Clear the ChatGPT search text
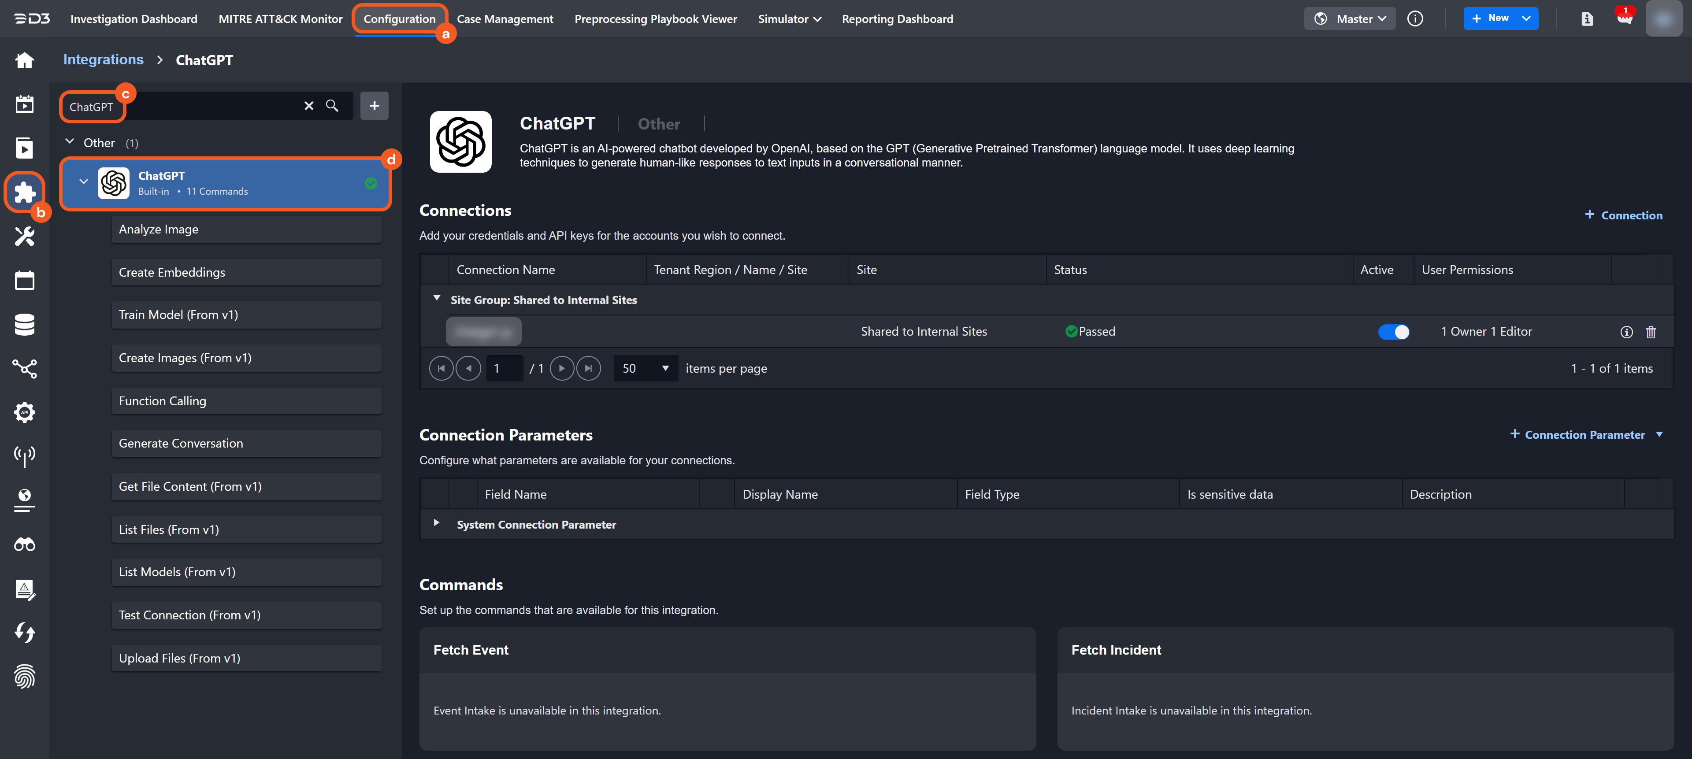Viewport: 1692px width, 759px height. tap(309, 106)
